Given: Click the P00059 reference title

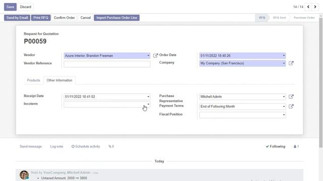Looking at the screenshot, I should (35, 41).
